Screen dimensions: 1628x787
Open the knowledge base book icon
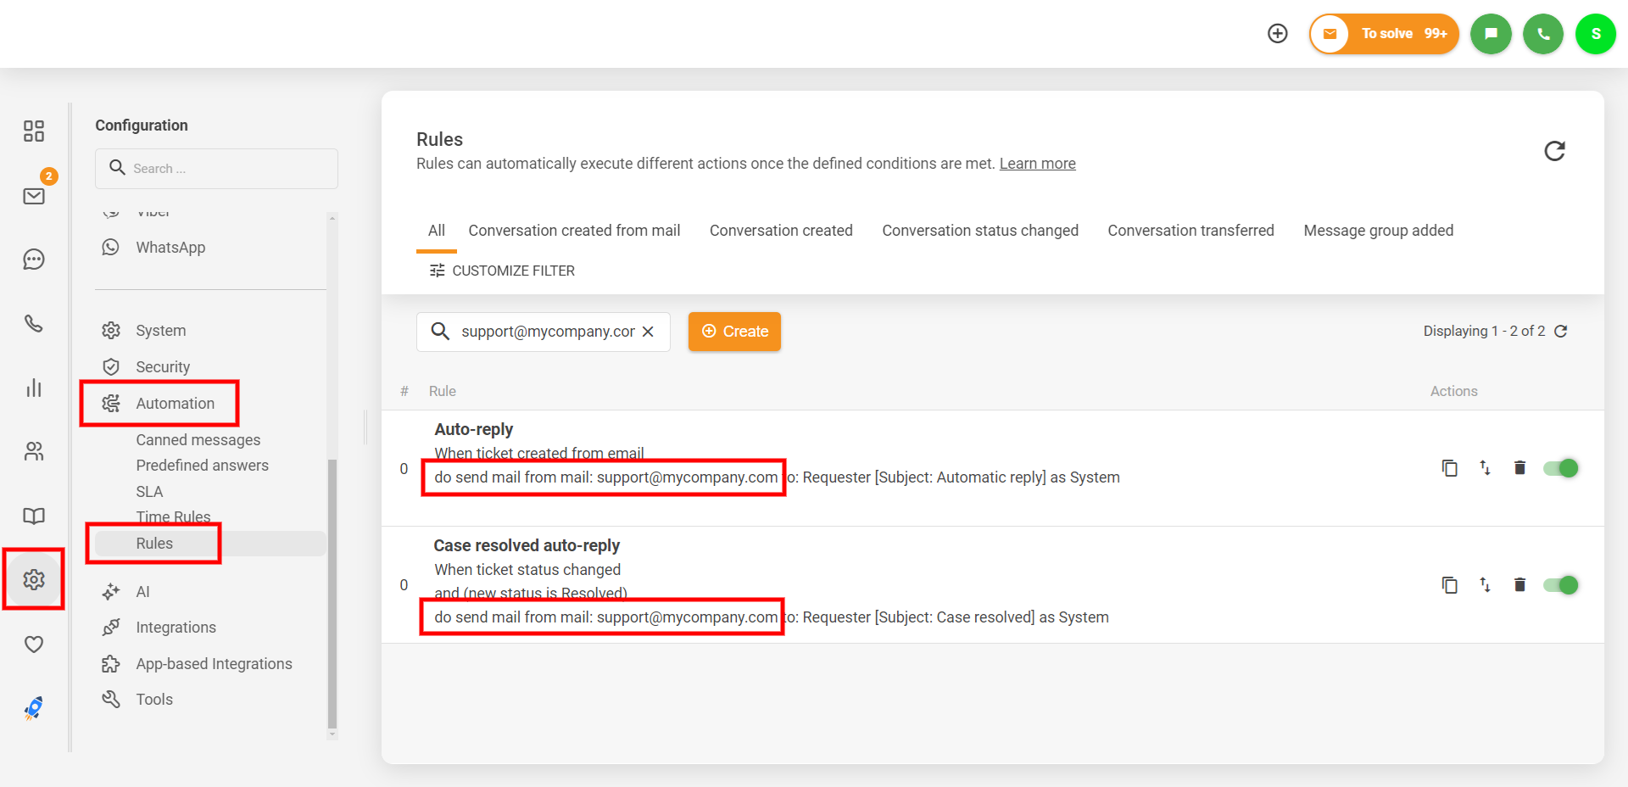click(34, 516)
